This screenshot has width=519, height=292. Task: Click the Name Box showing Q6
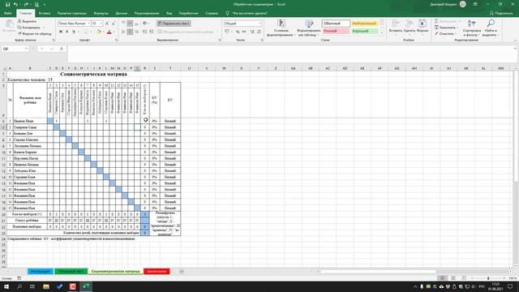point(15,49)
